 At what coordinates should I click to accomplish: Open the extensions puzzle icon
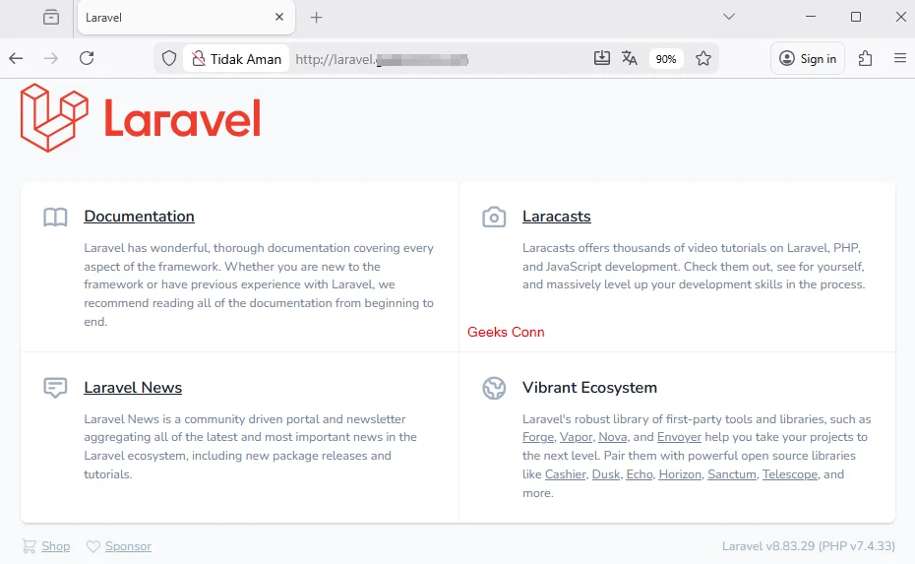(866, 58)
